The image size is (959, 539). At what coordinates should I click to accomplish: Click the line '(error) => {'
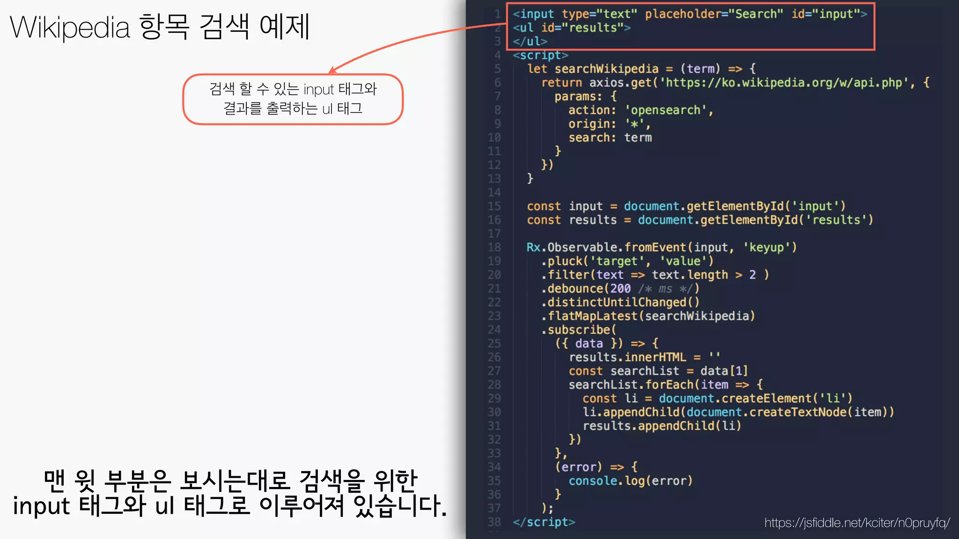(596, 467)
